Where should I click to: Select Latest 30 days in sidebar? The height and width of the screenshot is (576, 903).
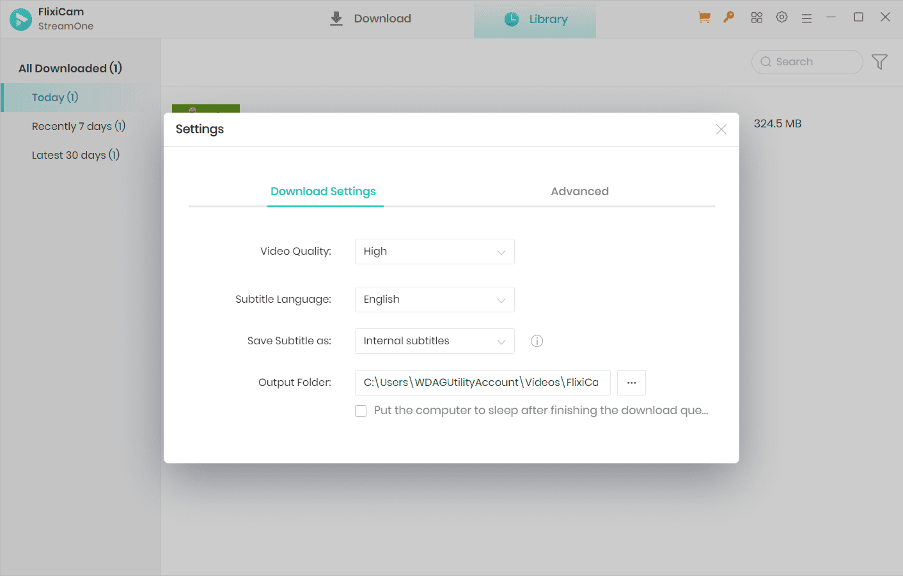pos(75,155)
